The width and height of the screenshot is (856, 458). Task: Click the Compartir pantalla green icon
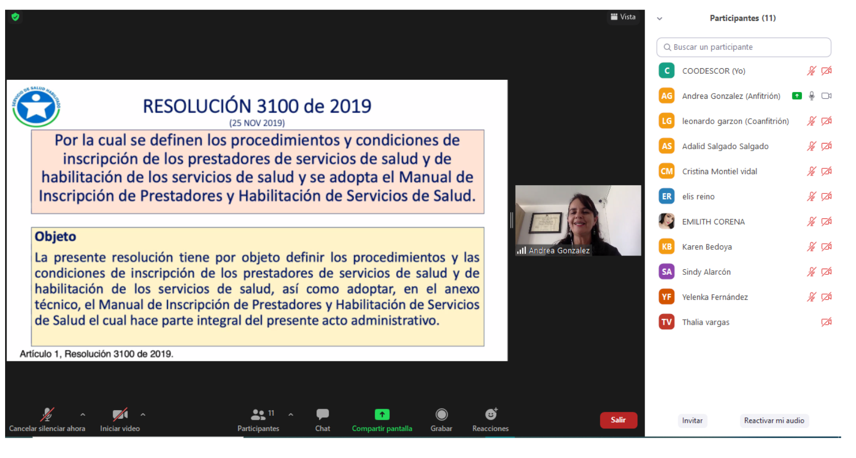click(x=382, y=415)
